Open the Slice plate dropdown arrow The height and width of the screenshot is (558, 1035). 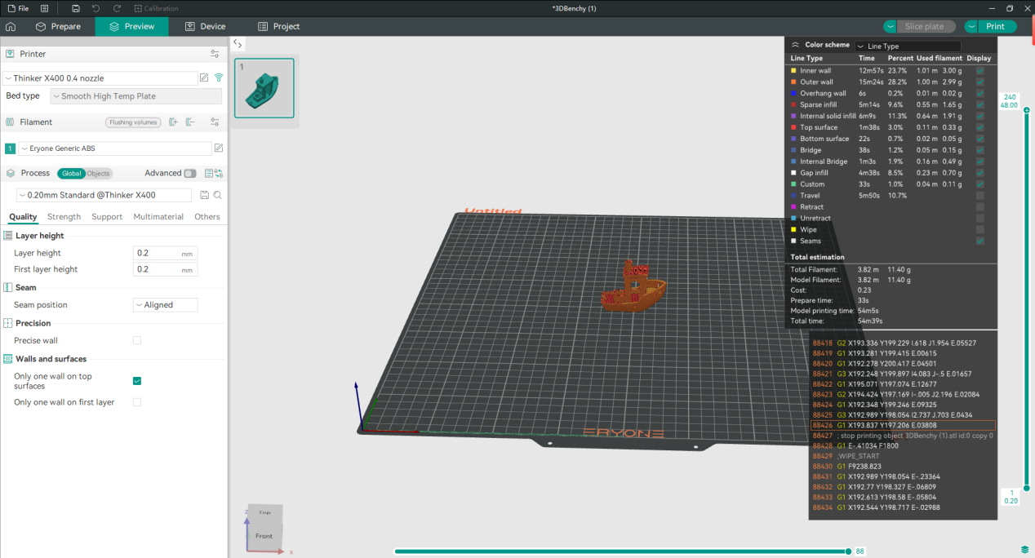click(x=890, y=26)
